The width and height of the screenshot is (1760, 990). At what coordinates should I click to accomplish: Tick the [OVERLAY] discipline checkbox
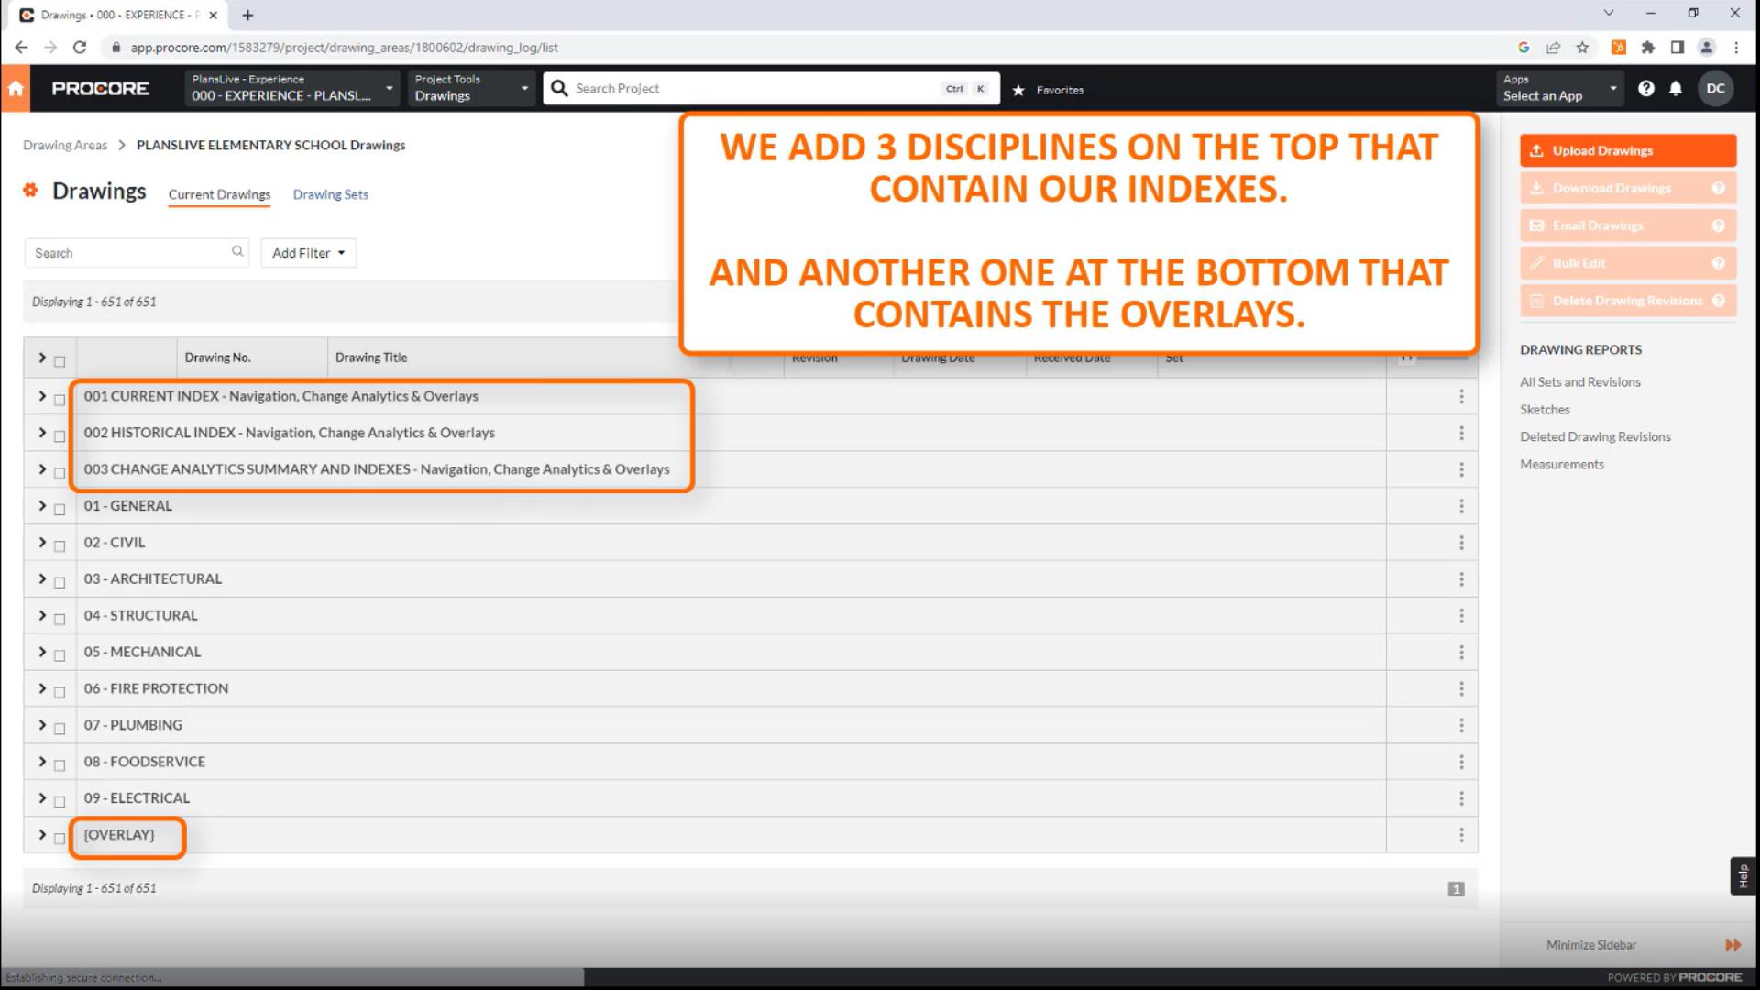point(60,838)
